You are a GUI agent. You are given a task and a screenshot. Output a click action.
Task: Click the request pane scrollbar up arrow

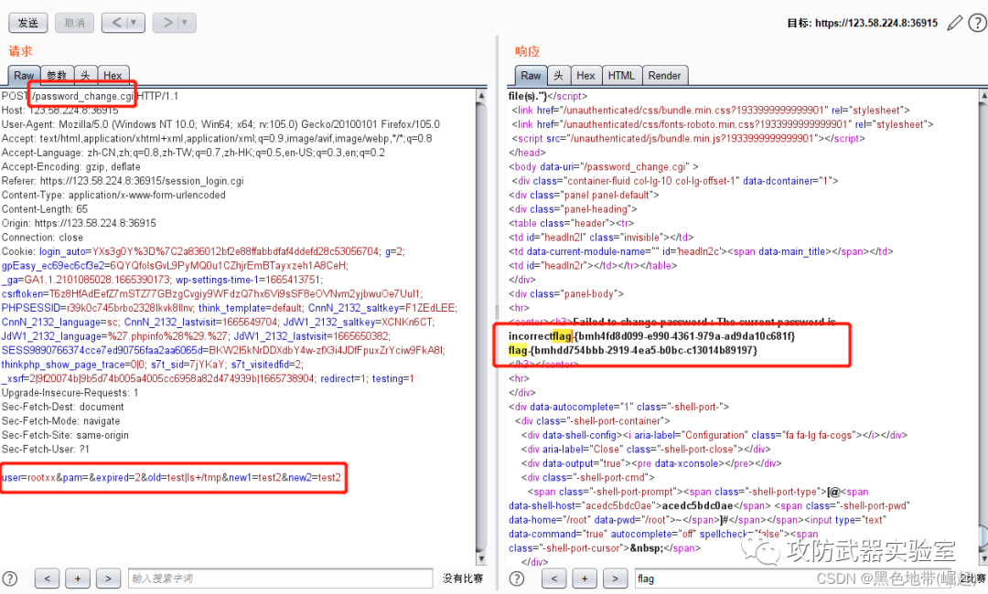[481, 96]
